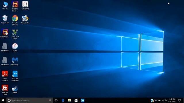Select the Malwarebytes shortcut icon

point(15,61)
